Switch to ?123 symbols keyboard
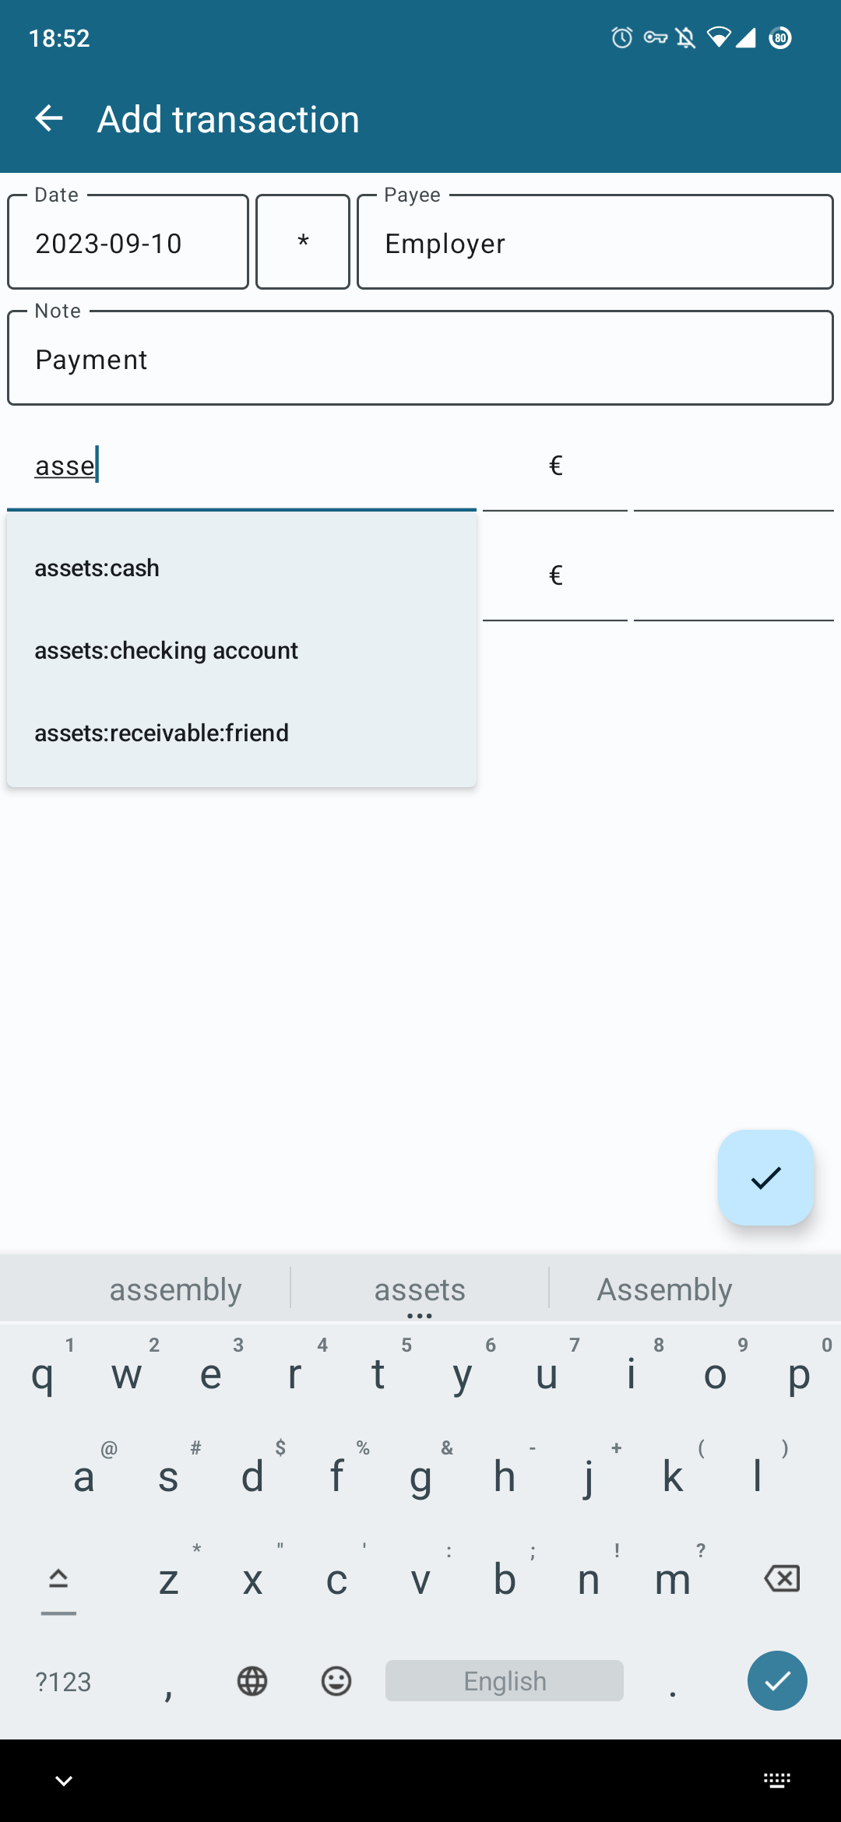841x1822 pixels. pos(63,1682)
